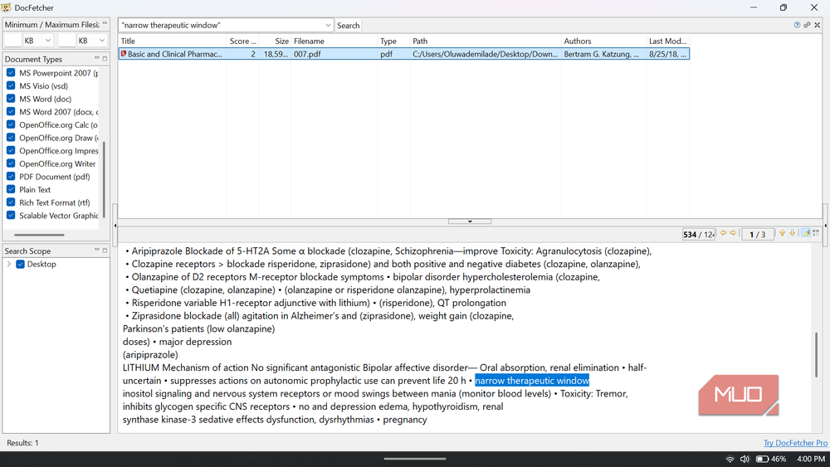Minimize the Filesize filter panel
Screen dimensions: 830x467
105,23
